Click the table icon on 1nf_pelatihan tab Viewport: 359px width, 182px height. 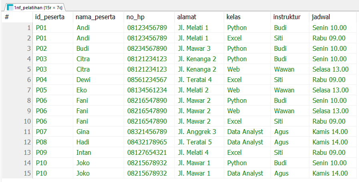[x=10, y=8]
